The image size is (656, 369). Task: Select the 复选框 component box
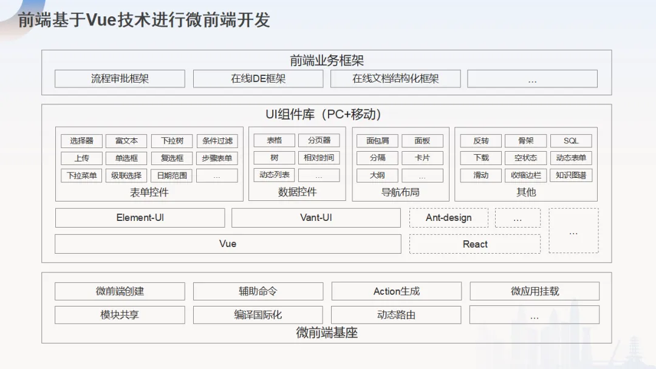tap(172, 158)
